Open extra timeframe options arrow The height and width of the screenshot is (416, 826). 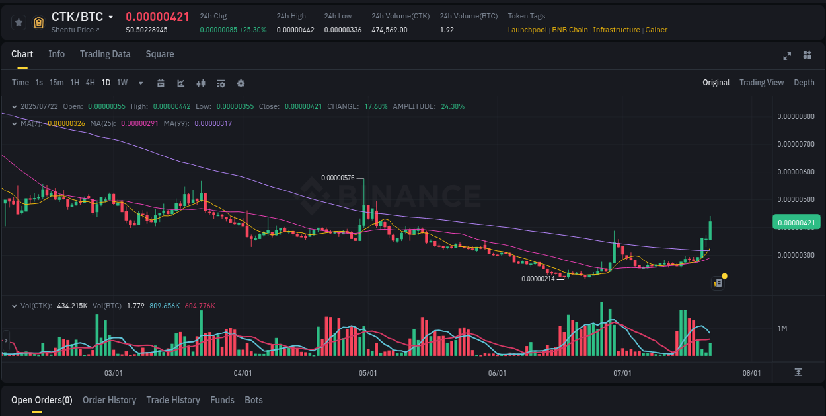click(x=139, y=83)
